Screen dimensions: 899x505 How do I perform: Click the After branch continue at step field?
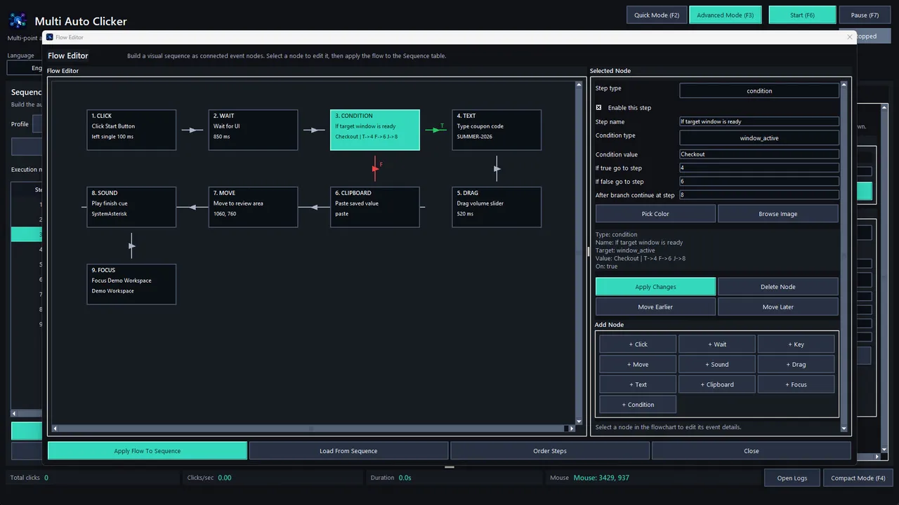759,195
